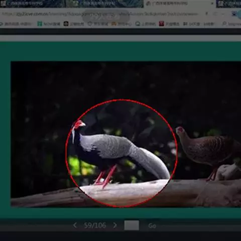This screenshot has height=241, width=241.
Task: Go to the previous slide arrow
Action: click(75, 225)
